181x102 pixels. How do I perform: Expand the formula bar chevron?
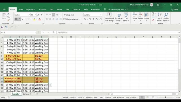click(x=179, y=32)
